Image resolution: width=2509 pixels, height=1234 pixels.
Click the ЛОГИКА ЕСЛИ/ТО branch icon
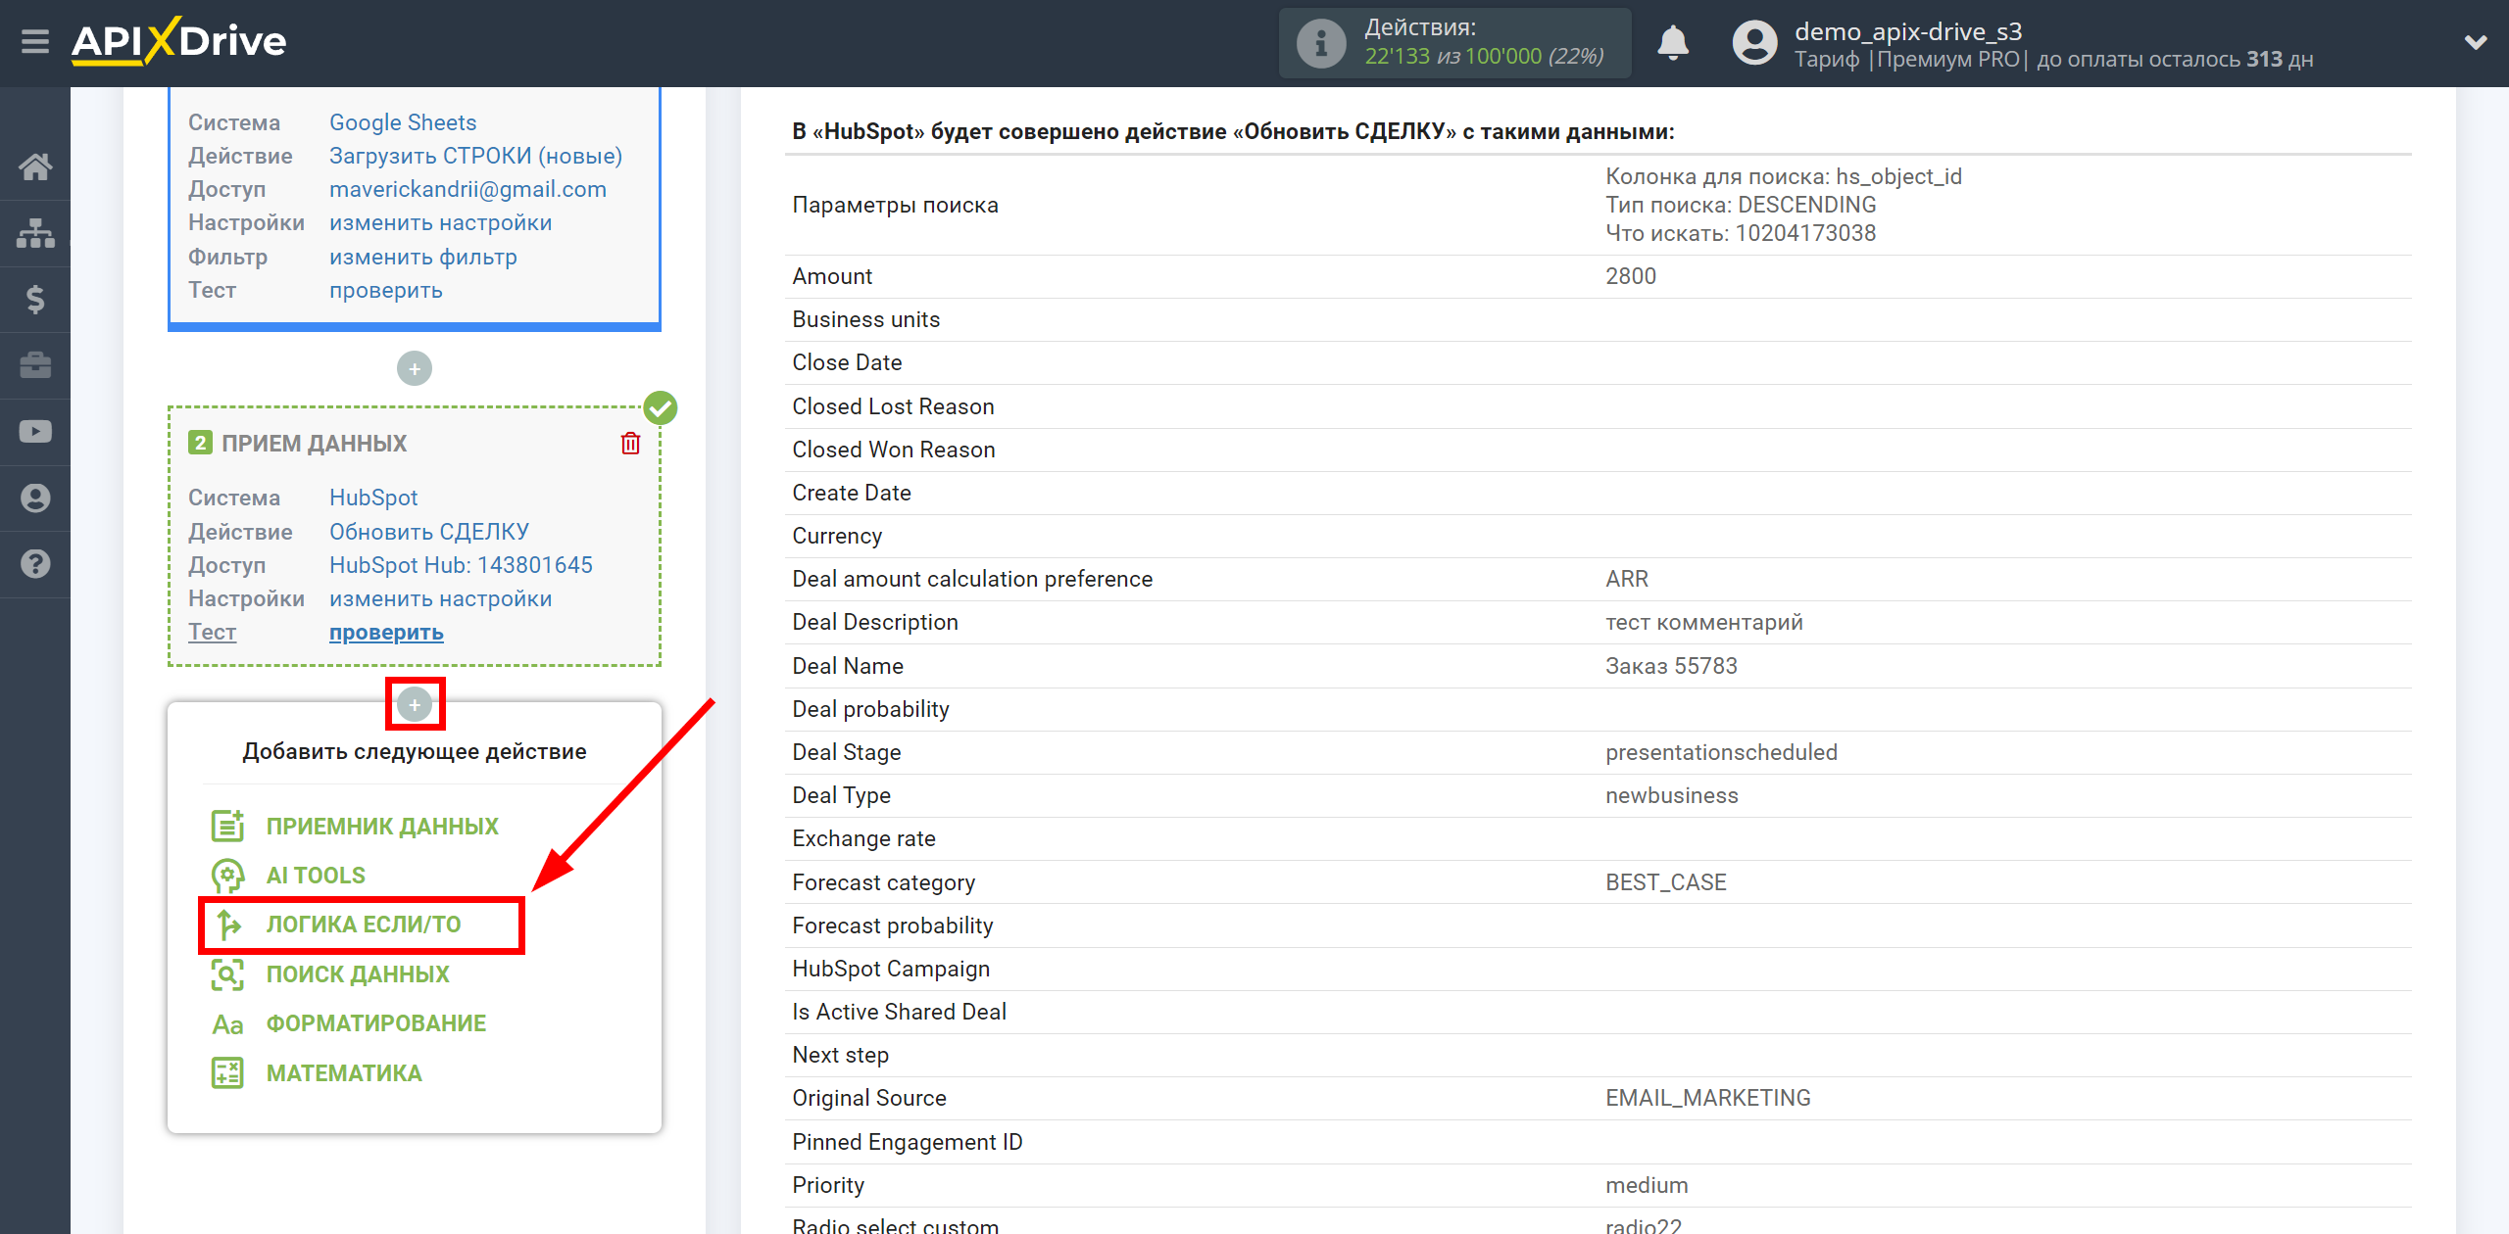[227, 925]
